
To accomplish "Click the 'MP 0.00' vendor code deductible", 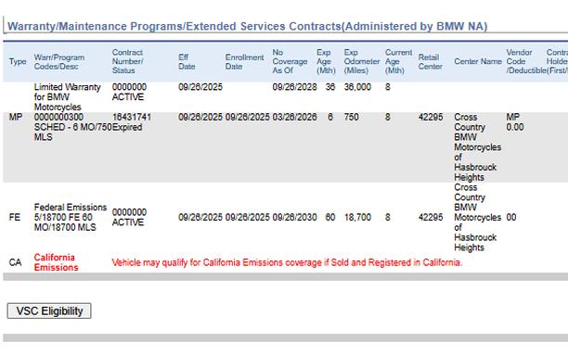I will [x=515, y=122].
